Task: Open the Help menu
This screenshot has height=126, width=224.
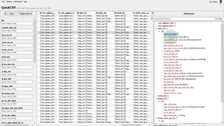Action: pyautogui.click(x=25, y=1)
